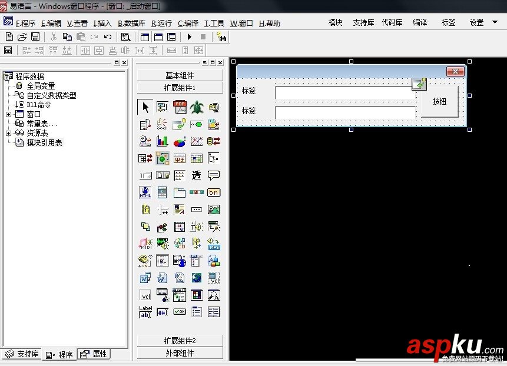Open the F.程序 menu
Screen dimensions: 507x366
click(25, 24)
